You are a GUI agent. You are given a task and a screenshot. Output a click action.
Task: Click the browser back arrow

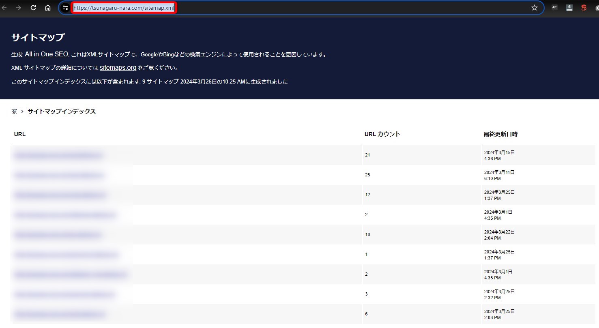tap(4, 8)
